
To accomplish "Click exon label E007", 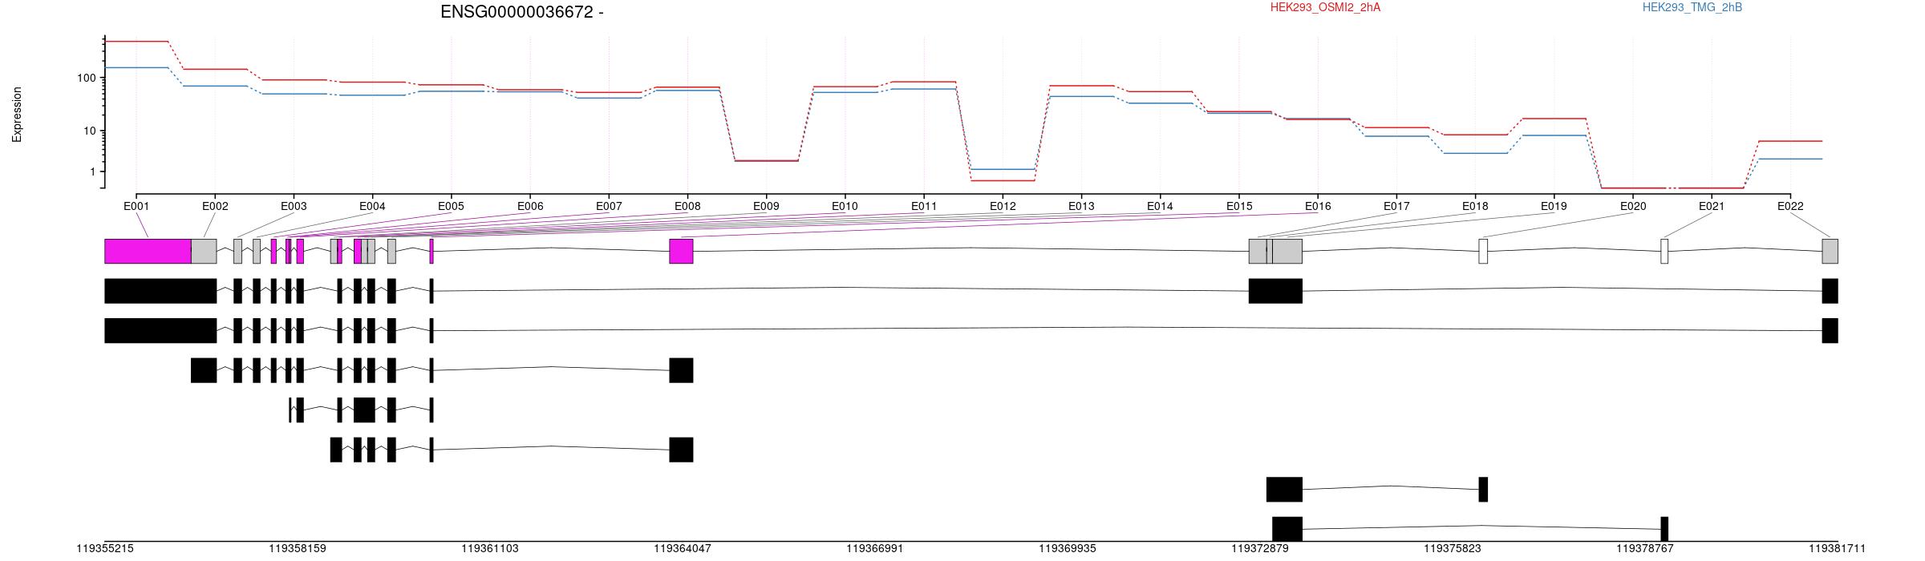I will (609, 206).
